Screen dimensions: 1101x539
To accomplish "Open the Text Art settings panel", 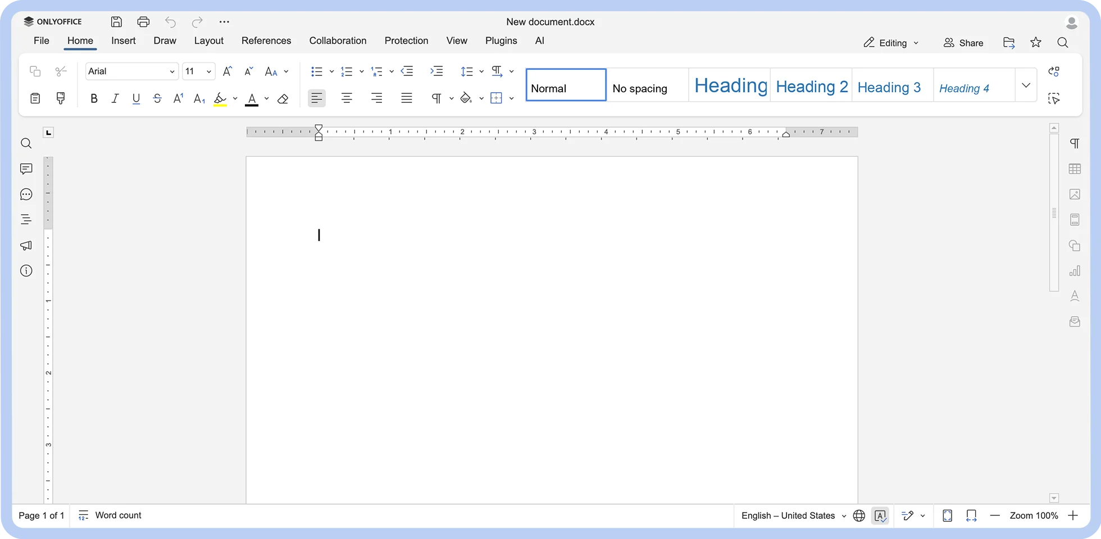I will [x=1075, y=296].
